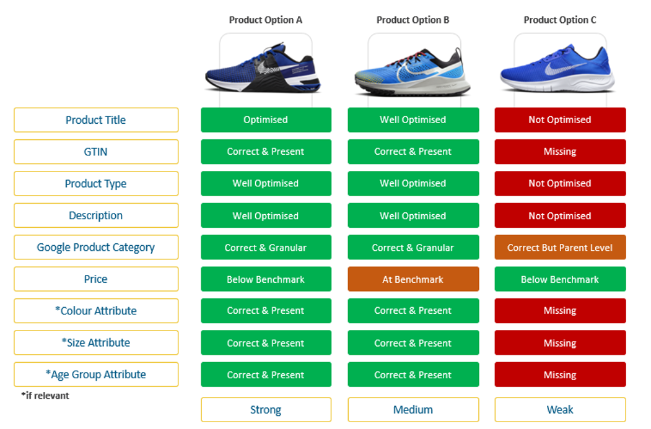Click the Product Option C shoe image
This screenshot has width=651, height=429.
[x=557, y=69]
